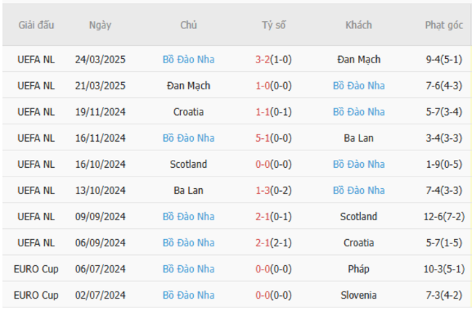Click home team Scotland on 16/10/2024
The height and width of the screenshot is (311, 472).
tap(189, 164)
